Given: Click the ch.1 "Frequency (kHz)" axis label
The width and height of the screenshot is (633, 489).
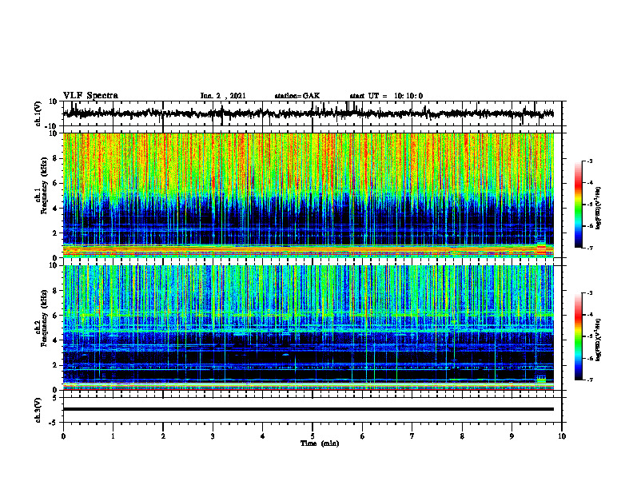Looking at the screenshot, I should pyautogui.click(x=45, y=186).
